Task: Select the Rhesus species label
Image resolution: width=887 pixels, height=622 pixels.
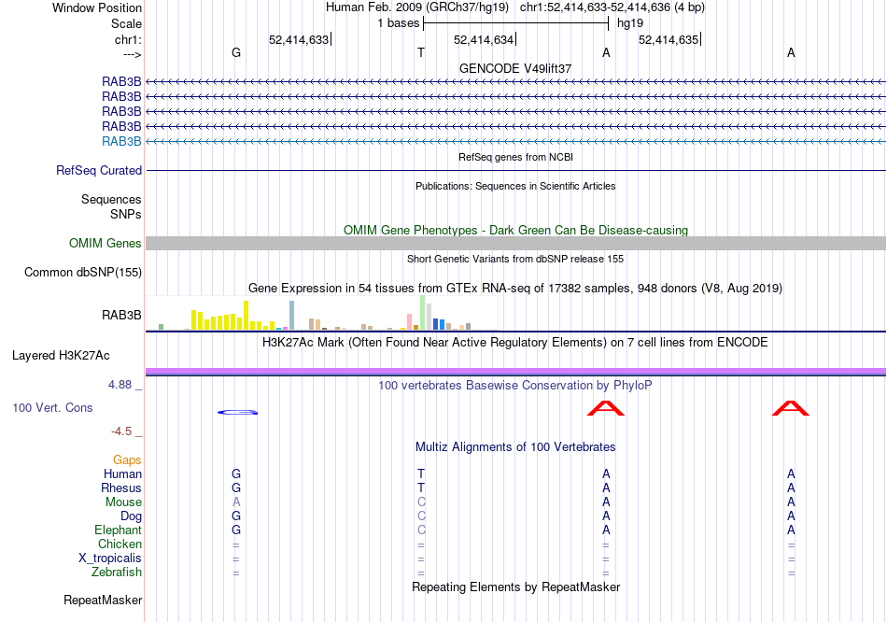Action: click(121, 488)
